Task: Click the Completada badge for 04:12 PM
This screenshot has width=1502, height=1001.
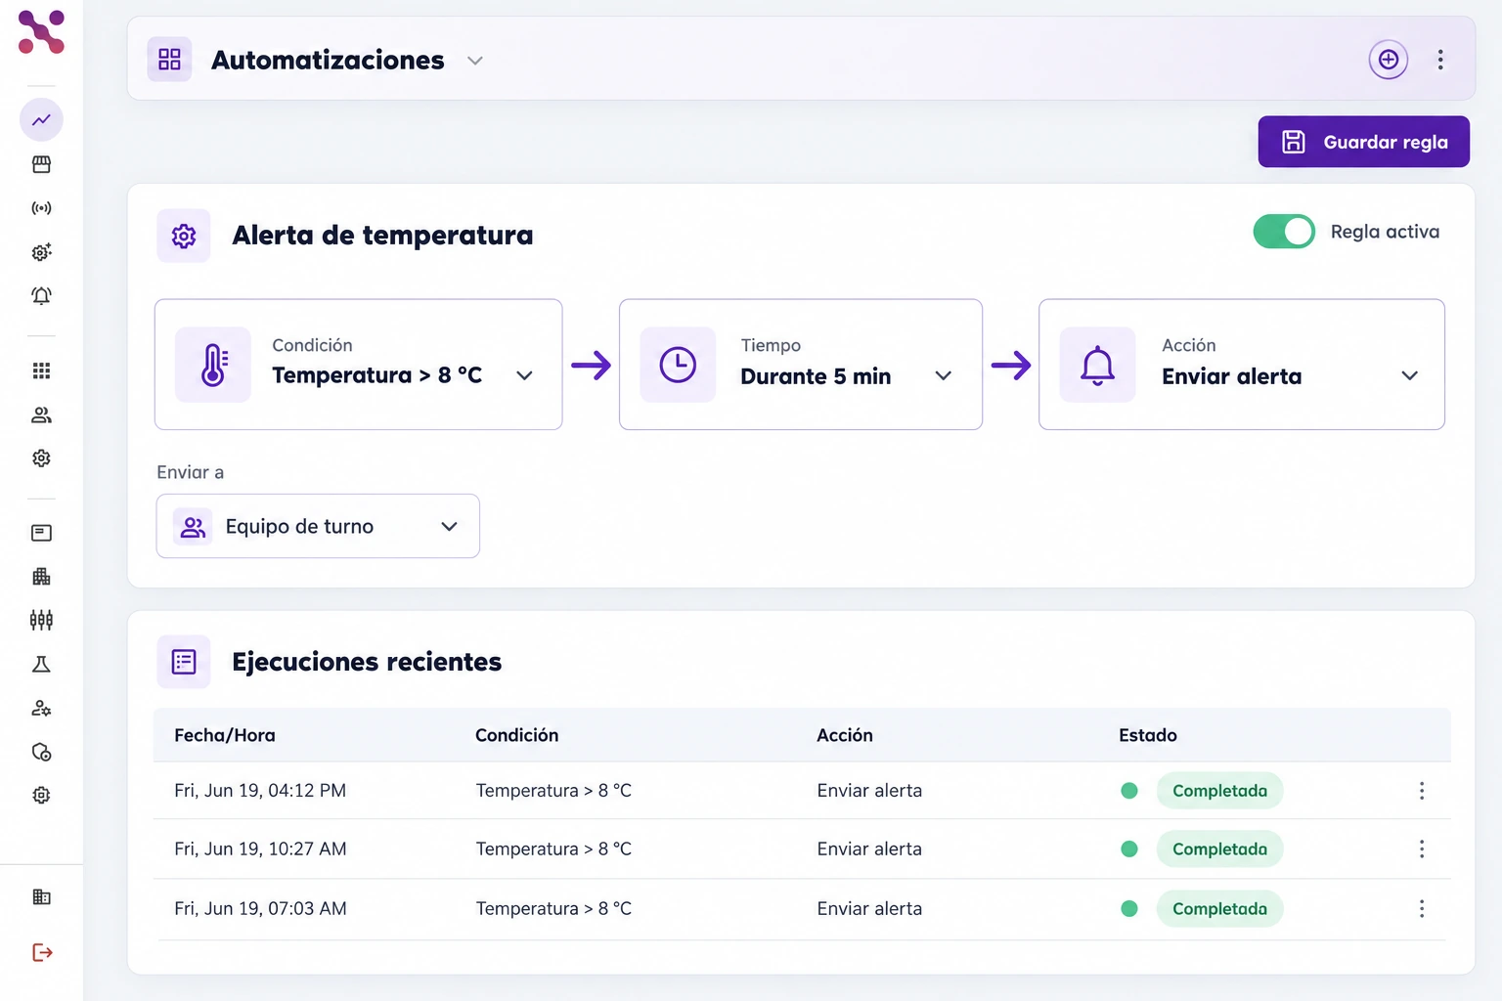Action: coord(1219,791)
